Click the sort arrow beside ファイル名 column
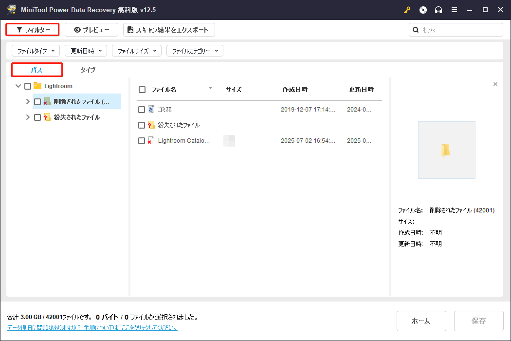The image size is (511, 341). [x=211, y=88]
